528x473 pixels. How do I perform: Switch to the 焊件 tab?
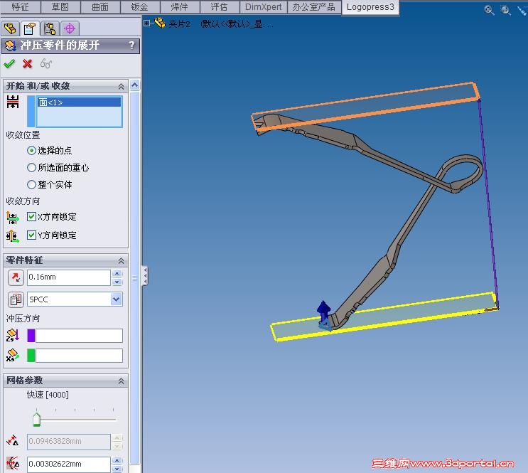point(180,6)
